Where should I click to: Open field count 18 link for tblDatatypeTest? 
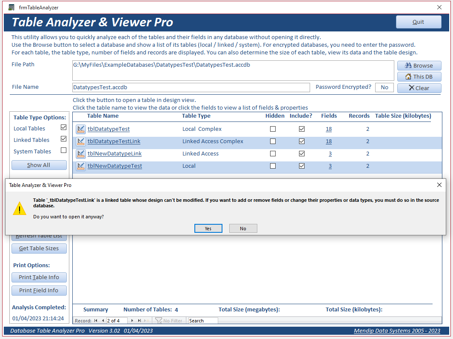329,129
